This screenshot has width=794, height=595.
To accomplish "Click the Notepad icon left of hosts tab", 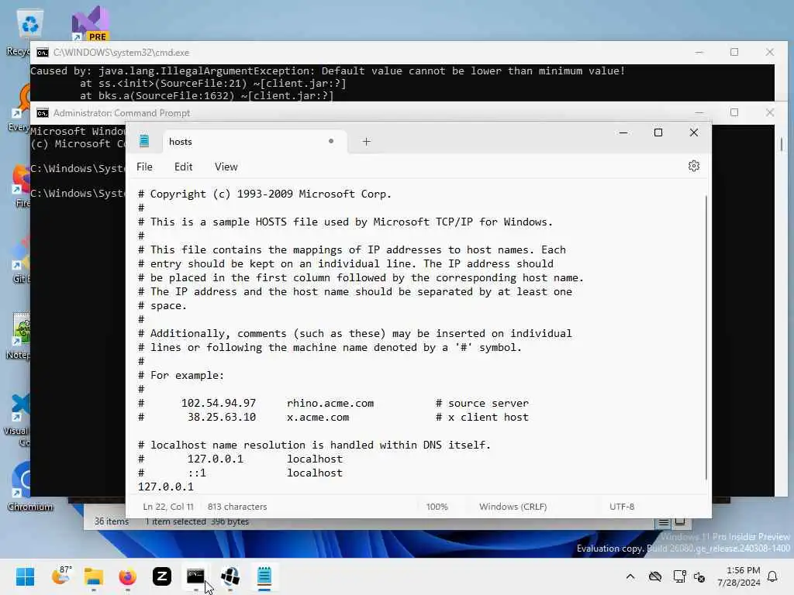I will tap(144, 141).
